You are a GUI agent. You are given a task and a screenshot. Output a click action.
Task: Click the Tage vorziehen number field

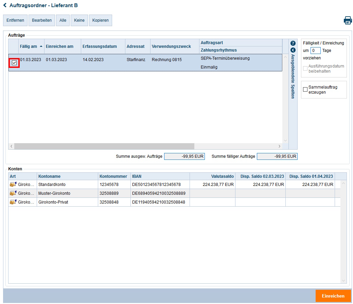(x=315, y=51)
